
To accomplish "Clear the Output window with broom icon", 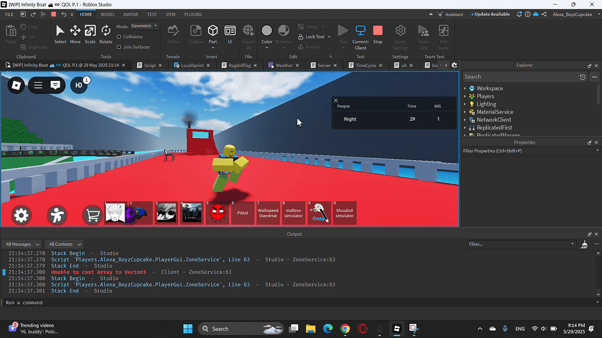I will tap(584, 244).
